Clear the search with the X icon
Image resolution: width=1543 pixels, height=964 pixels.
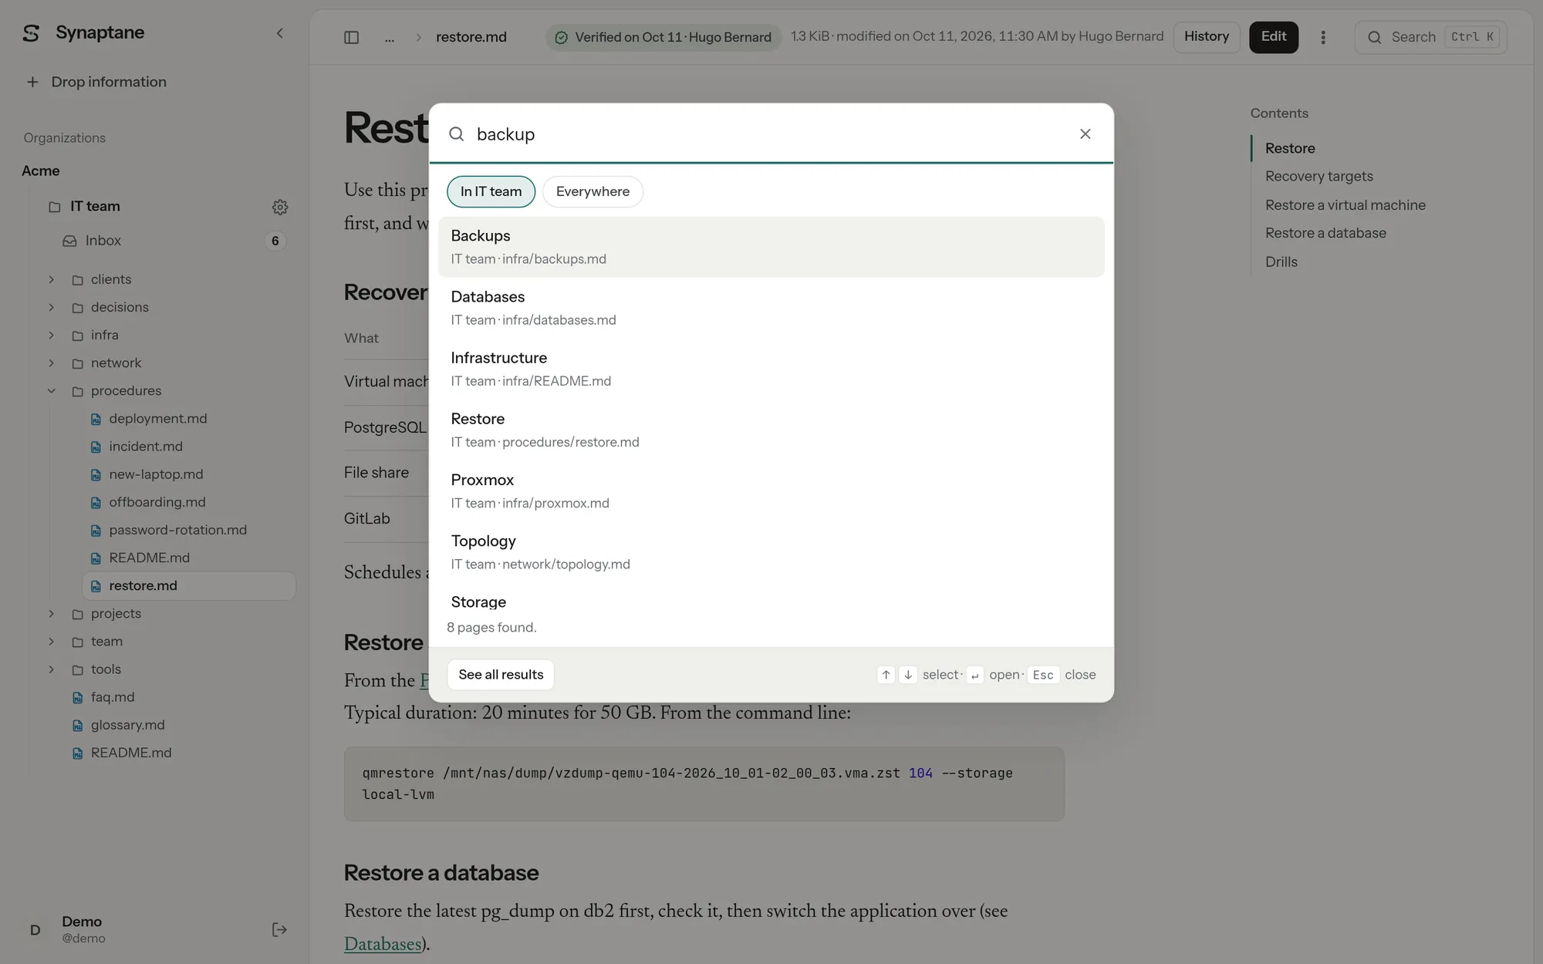(1085, 134)
